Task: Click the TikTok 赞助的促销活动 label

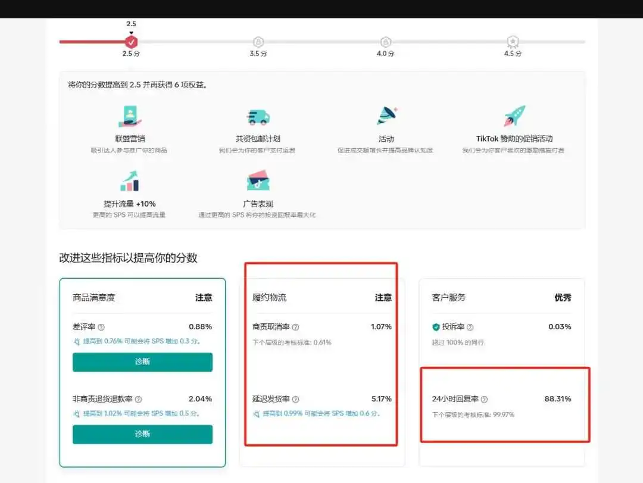Action: coord(514,139)
